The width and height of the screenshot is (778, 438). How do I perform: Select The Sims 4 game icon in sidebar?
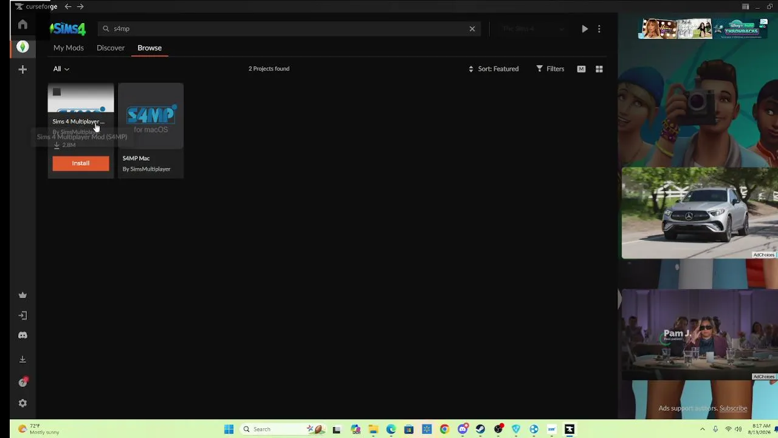[x=22, y=47]
